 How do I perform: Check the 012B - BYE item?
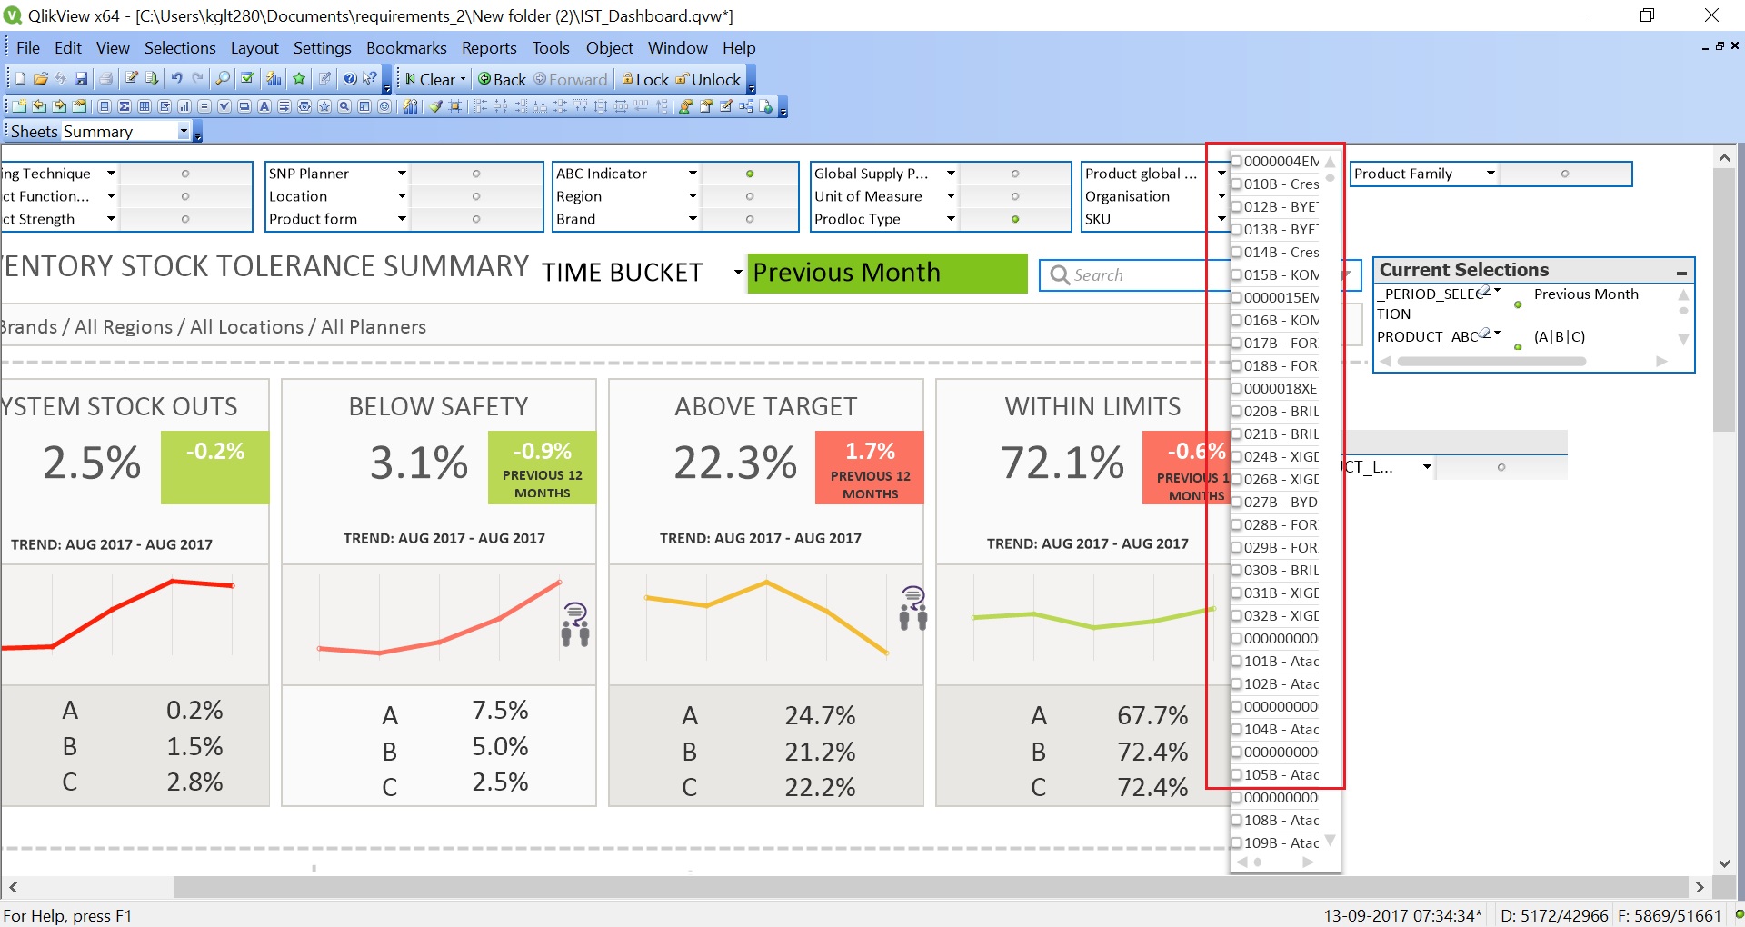tap(1236, 207)
